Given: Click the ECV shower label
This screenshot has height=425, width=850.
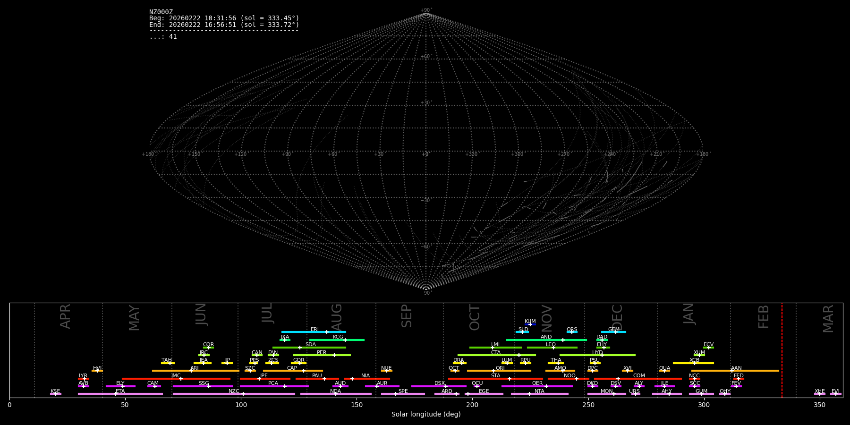Looking at the screenshot, I should coord(708,345).
